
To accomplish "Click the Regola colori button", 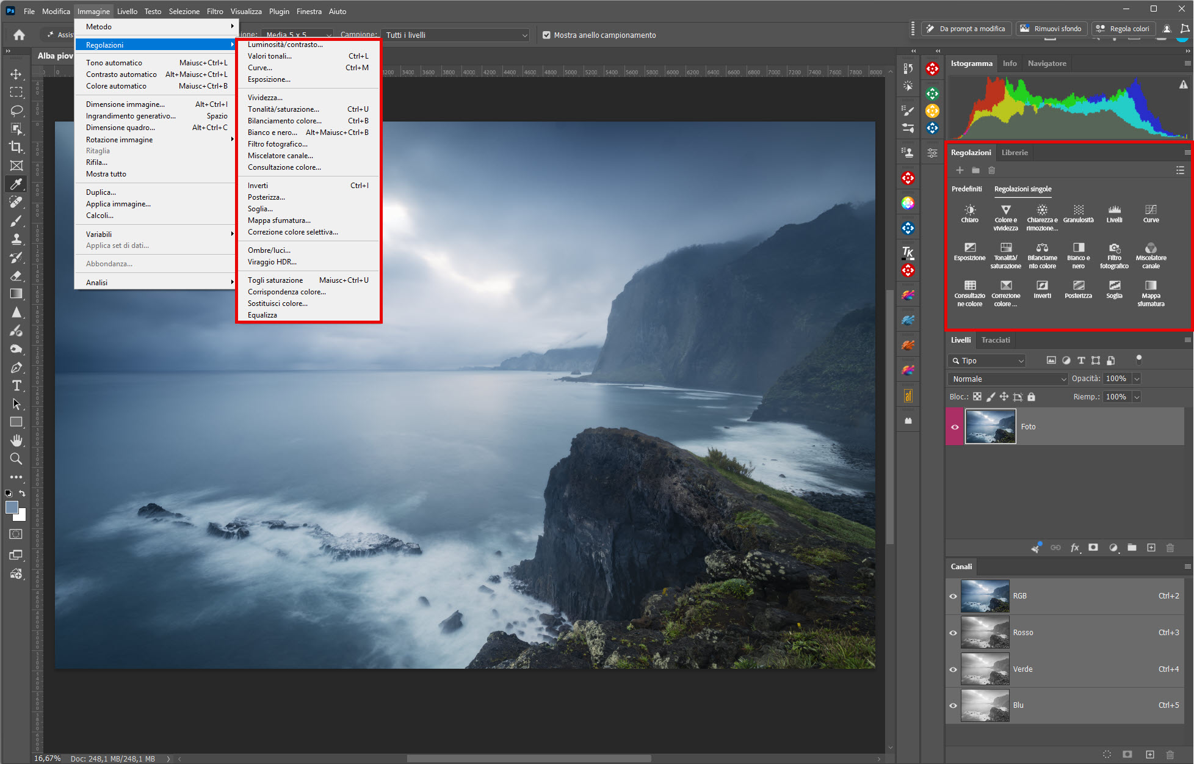I will pos(1123,29).
